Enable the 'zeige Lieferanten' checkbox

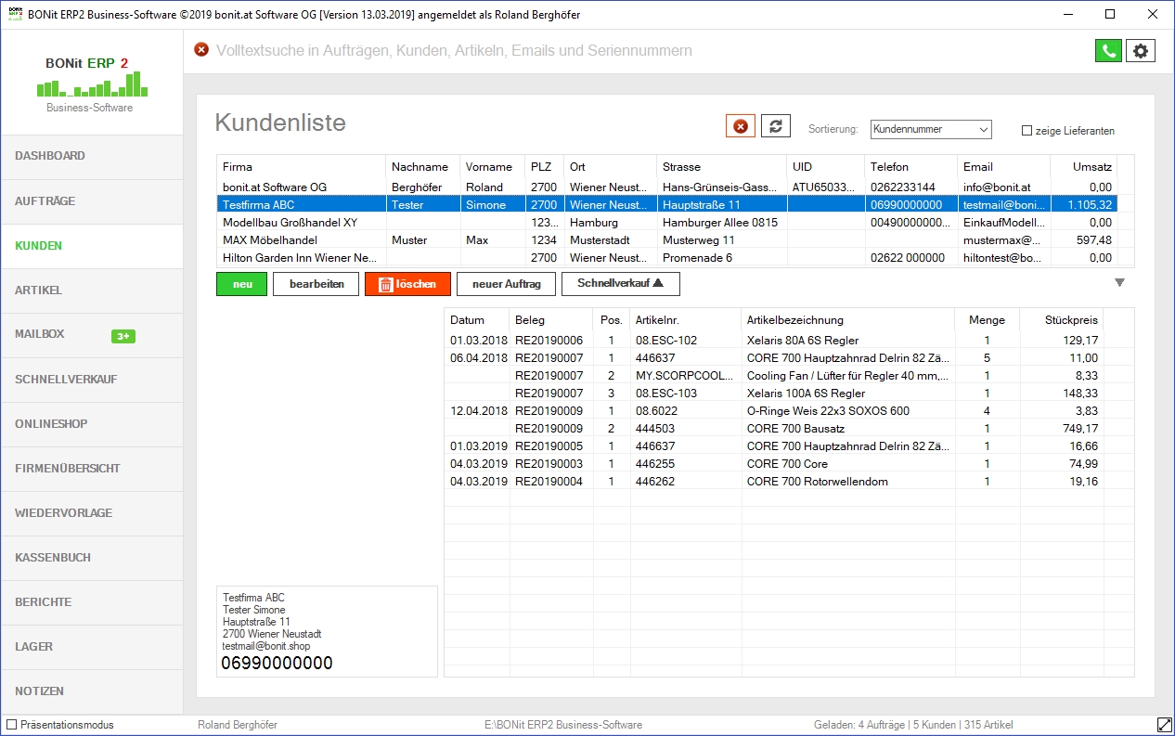[x=1027, y=131]
